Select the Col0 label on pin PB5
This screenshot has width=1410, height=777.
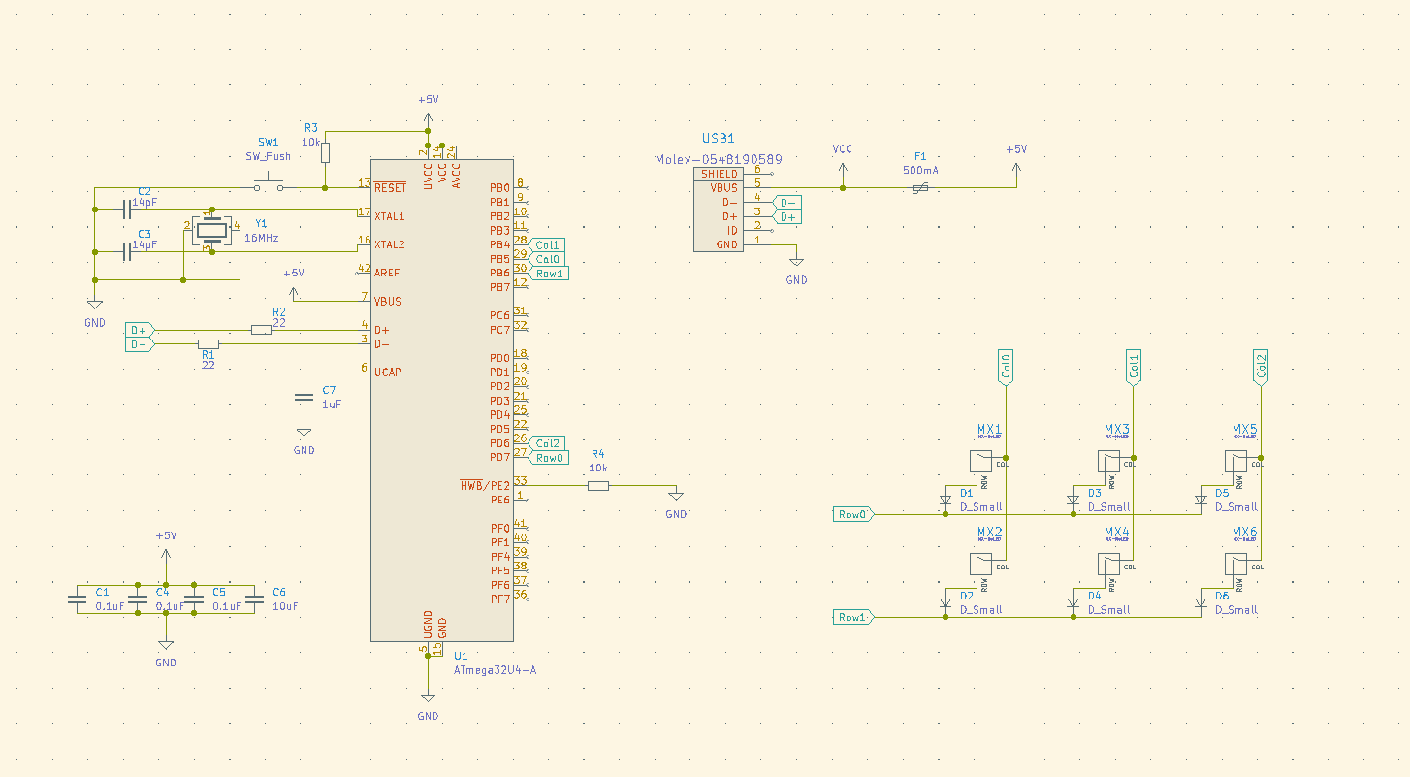546,259
